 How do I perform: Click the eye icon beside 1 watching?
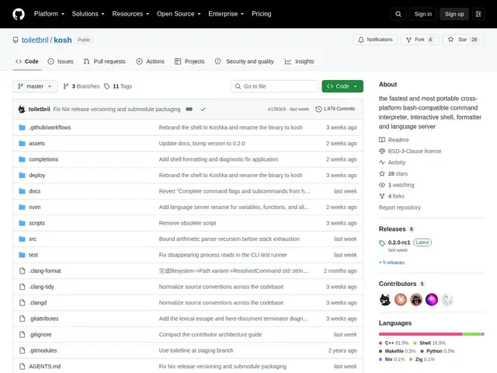click(x=382, y=185)
